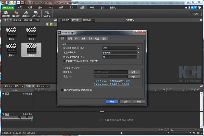Collapse 音频轨道 1 with triangle expander
The width and height of the screenshot is (204, 136).
3,114
